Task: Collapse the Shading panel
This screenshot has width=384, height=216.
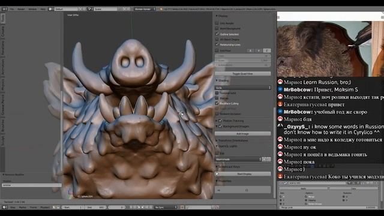Action: (x=217, y=80)
